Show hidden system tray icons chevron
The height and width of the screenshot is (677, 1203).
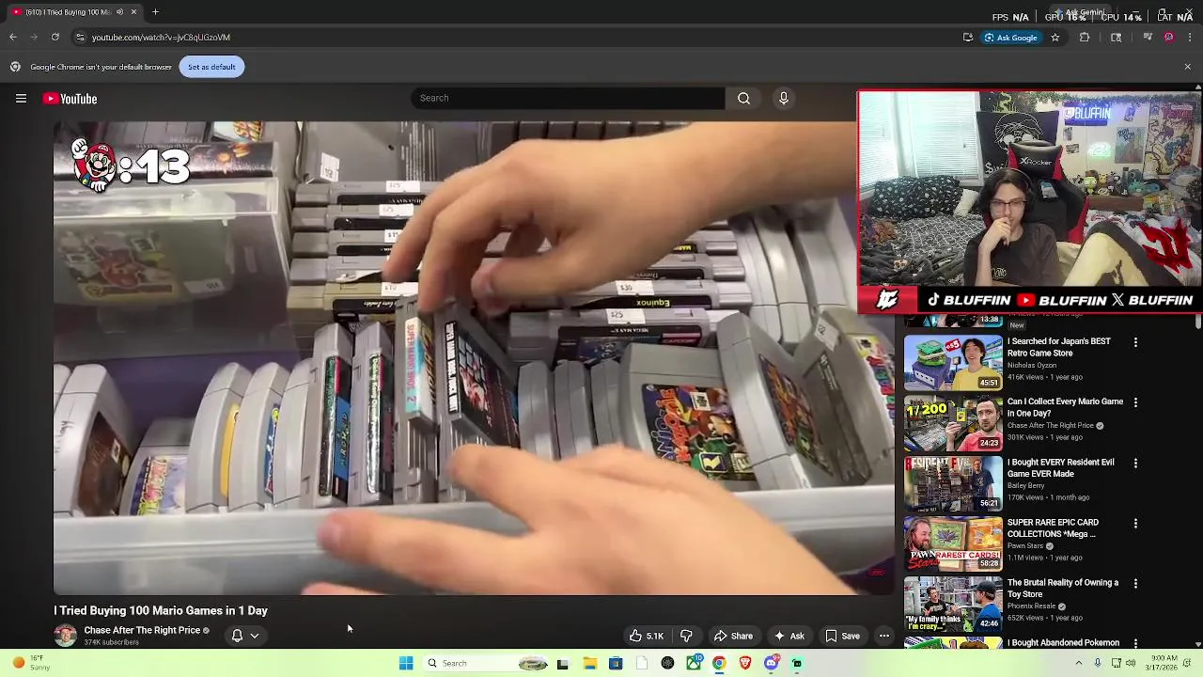coord(1078,664)
